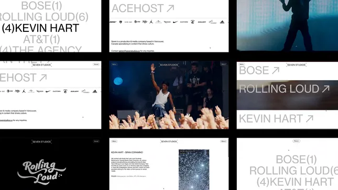338x190 pixels.
Task: Click SEVEN STUDIOS beside the BOSE arrow link
Action: click(x=297, y=65)
